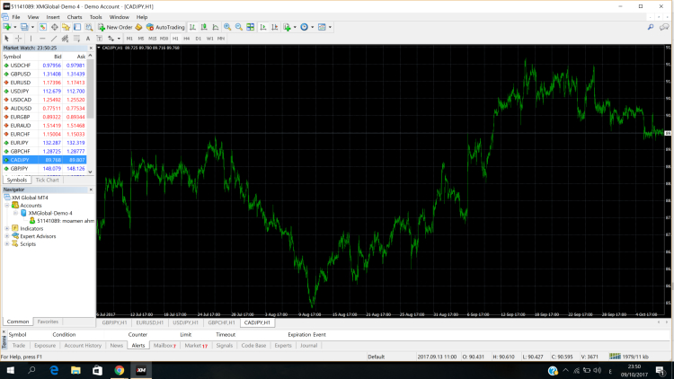This screenshot has width=674, height=379.
Task: Toggle the Auto Scroll chart icon
Action: 263,27
